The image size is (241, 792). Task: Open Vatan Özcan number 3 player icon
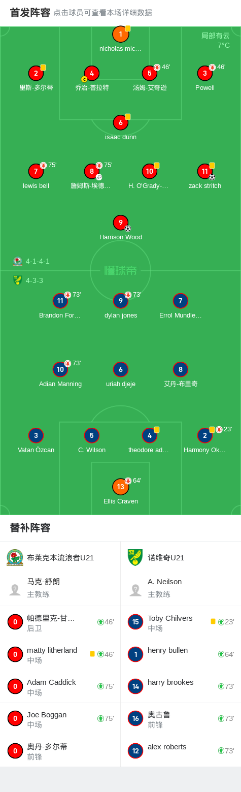pos(36,435)
